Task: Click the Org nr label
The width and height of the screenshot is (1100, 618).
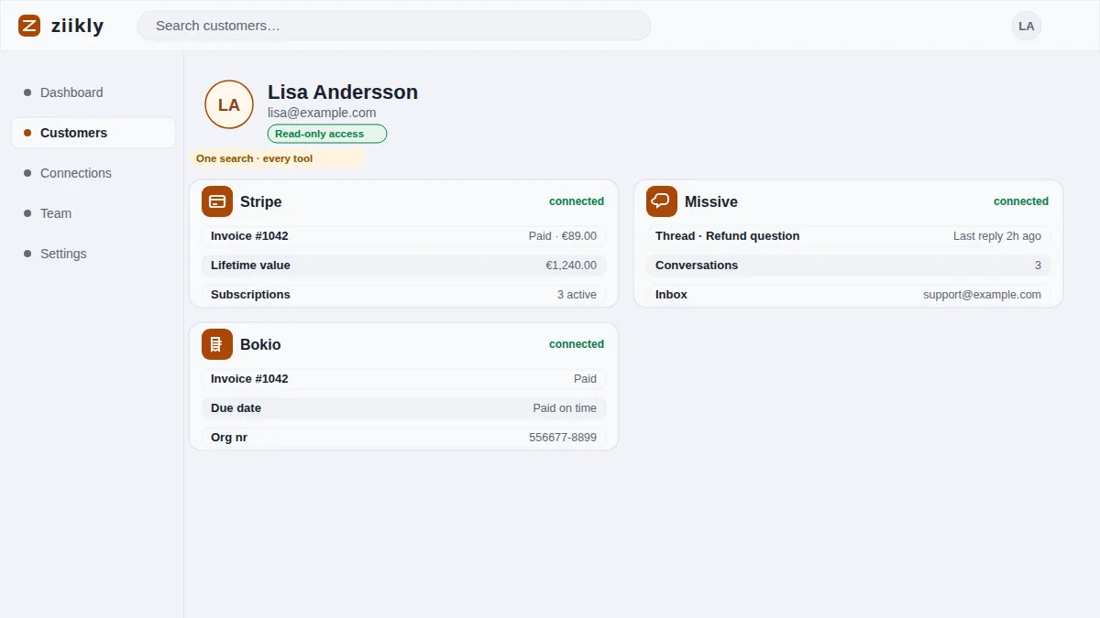Action: pos(229,438)
